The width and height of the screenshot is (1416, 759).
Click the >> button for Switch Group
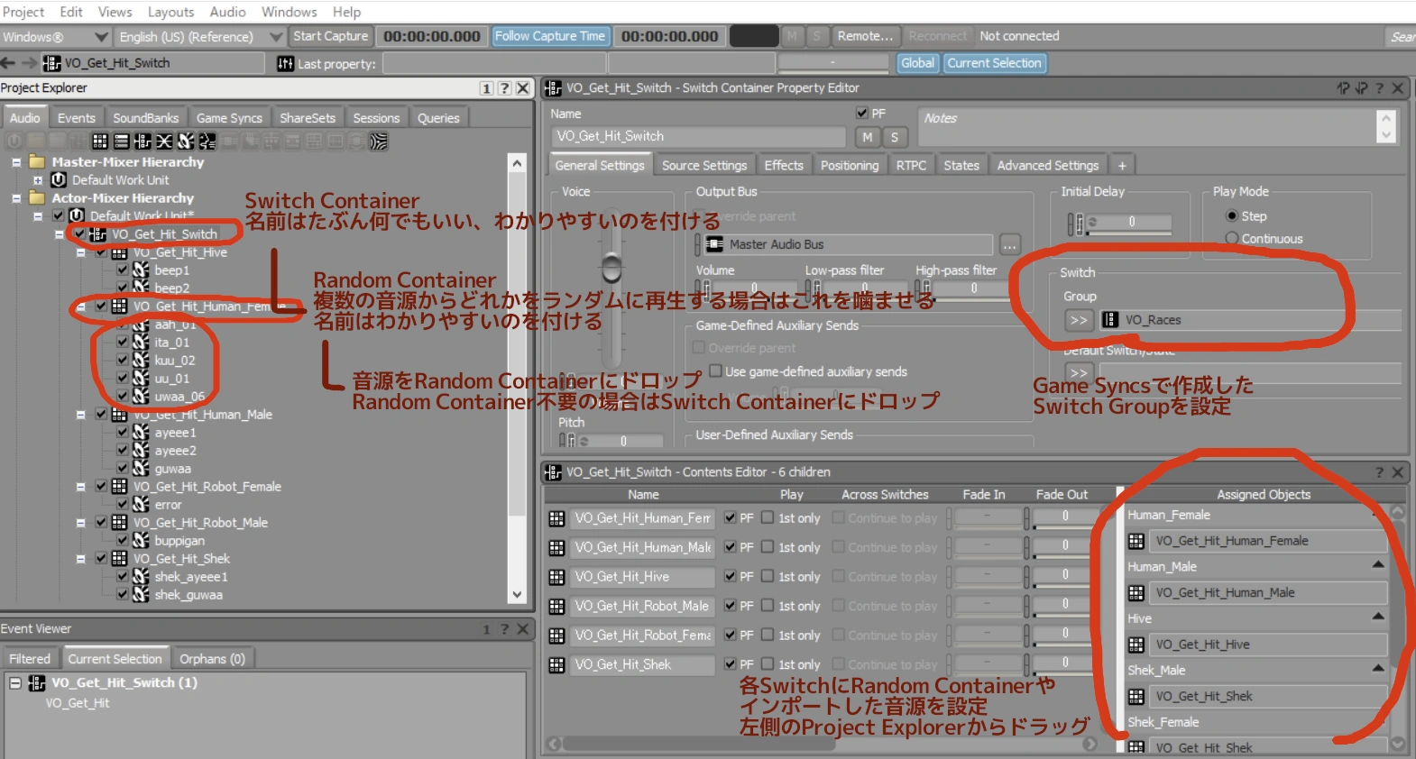coord(1079,320)
